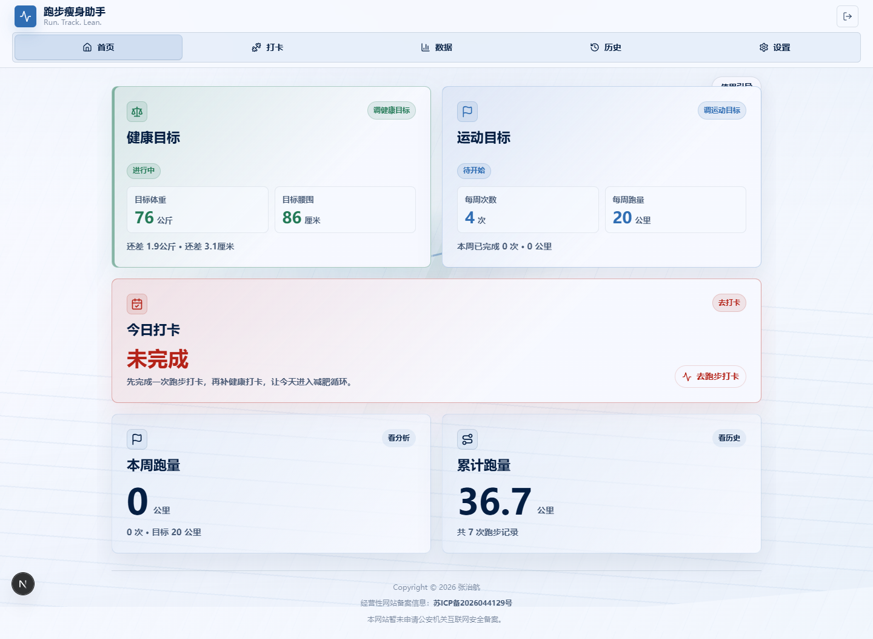Open the 苏ICP备2026044129号 filing link
Viewport: 873px width, 639px height.
tap(473, 603)
